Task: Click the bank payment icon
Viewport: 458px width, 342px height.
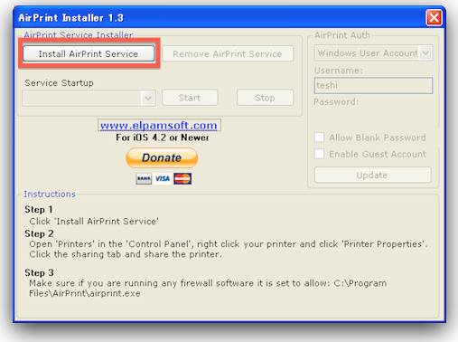Action: pos(144,178)
